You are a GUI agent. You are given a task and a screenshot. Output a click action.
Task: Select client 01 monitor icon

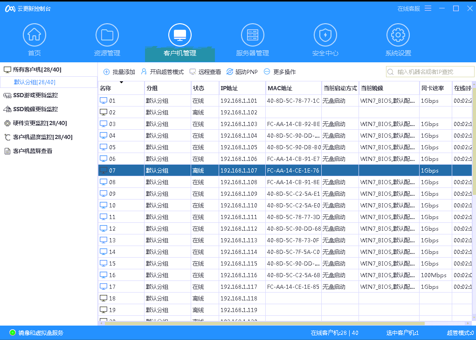point(103,100)
